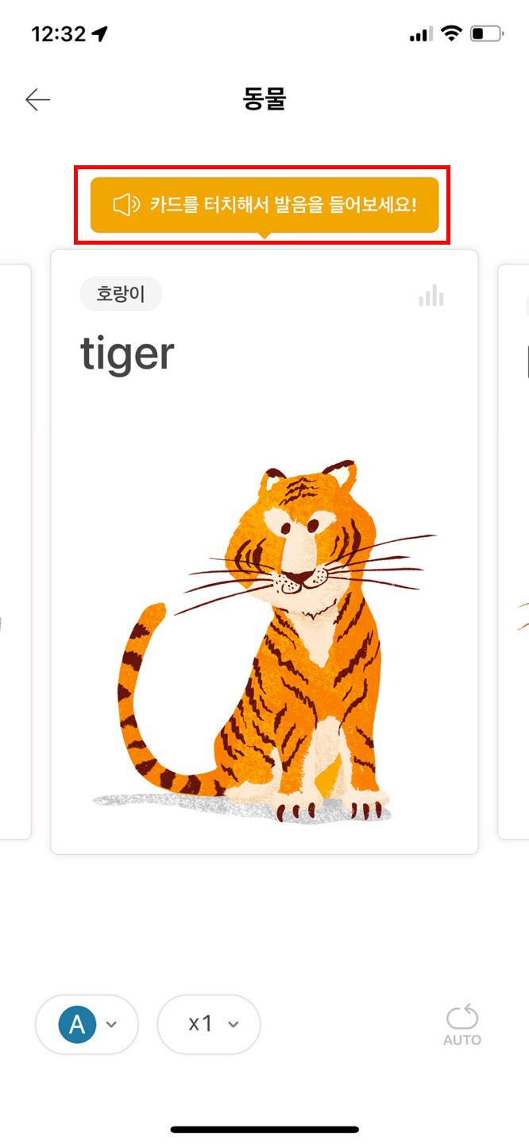Viewport: 529px width, 1144px height.
Task: Tap the battery indicator icon
Action: coord(487,33)
